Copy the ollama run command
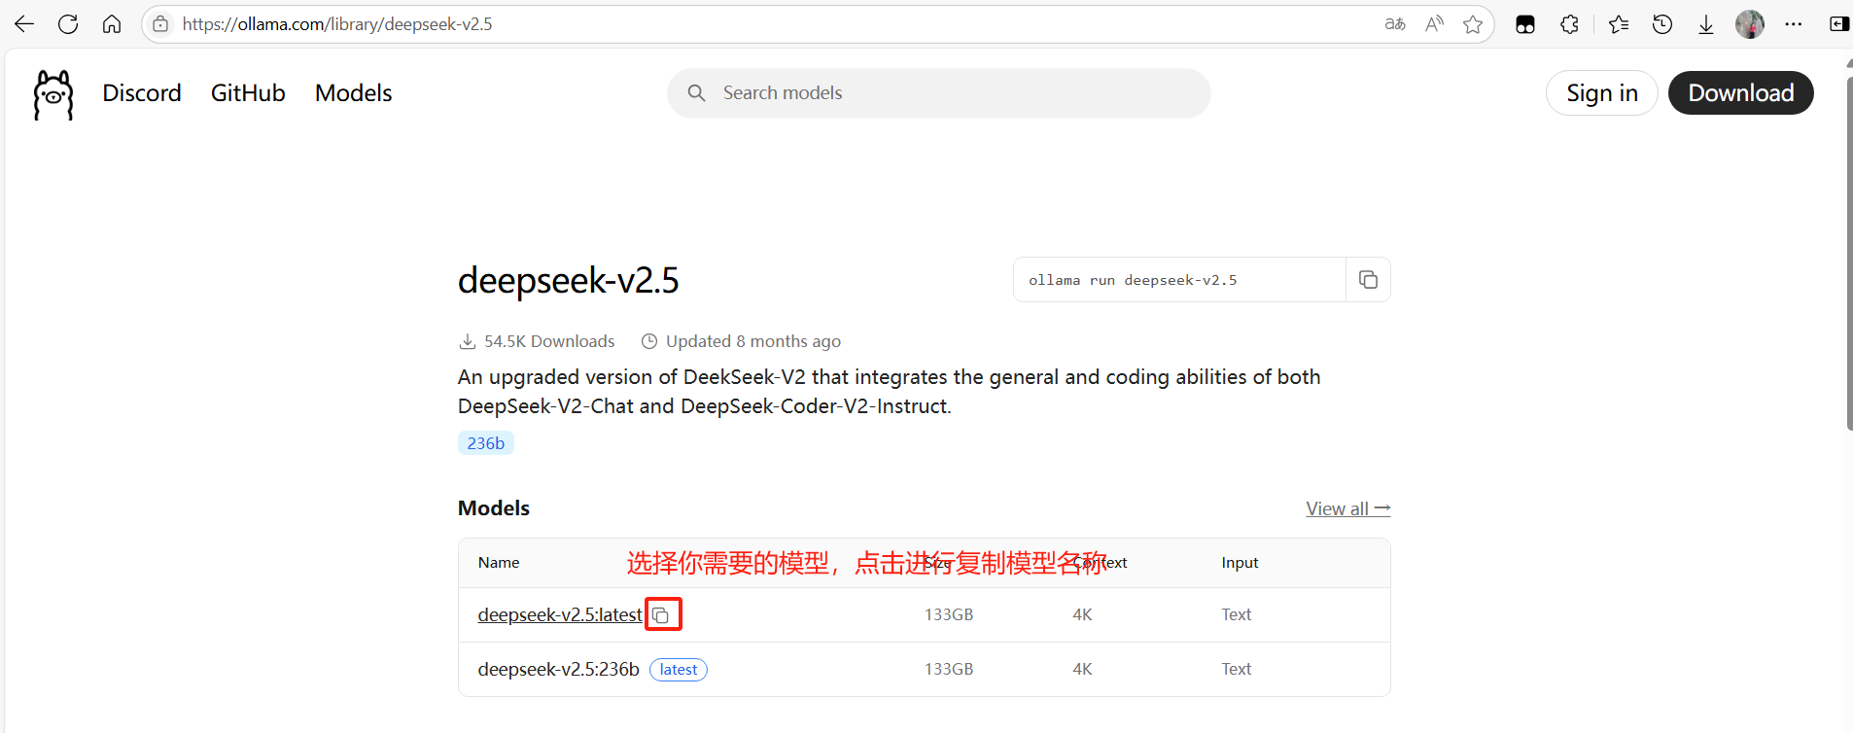This screenshot has height=733, width=1853. (1368, 280)
